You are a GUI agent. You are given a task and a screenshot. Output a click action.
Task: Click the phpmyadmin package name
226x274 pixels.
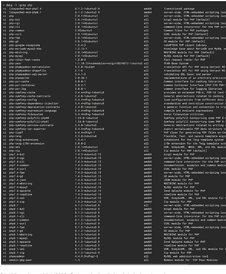[x=17, y=256]
